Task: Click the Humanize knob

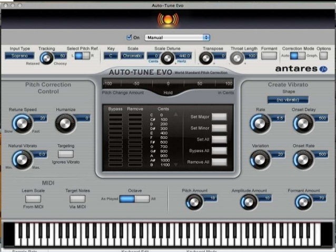Action: [x=65, y=124]
